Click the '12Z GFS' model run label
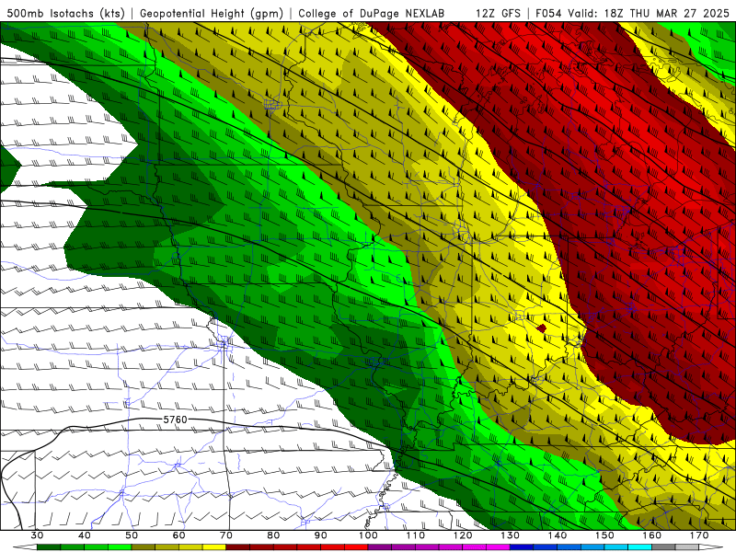 pyautogui.click(x=498, y=13)
